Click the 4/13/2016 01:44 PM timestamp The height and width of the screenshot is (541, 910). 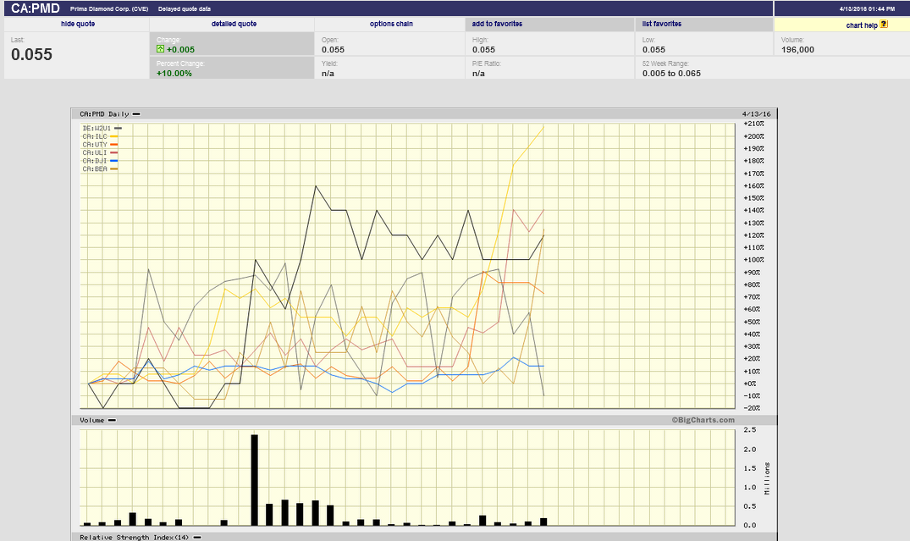point(867,9)
